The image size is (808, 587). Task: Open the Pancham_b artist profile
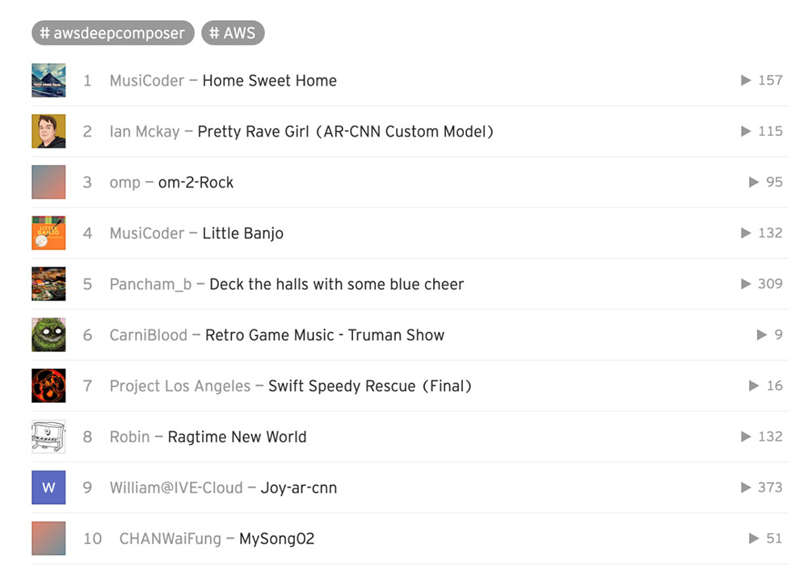150,284
